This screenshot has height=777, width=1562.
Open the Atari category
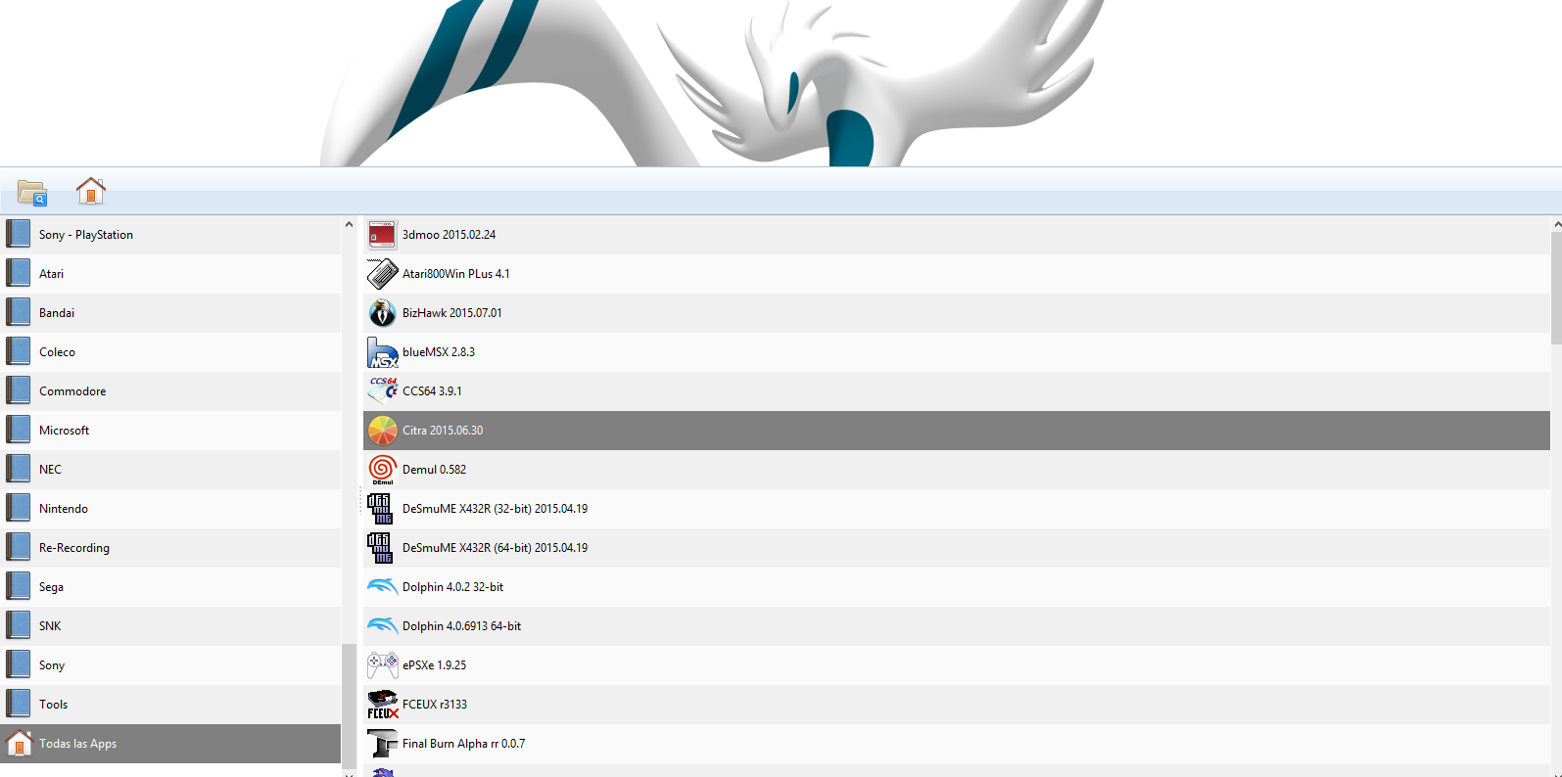click(170, 274)
